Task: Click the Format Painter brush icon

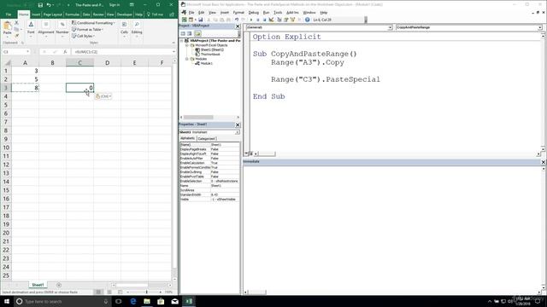Action: tap(16, 35)
